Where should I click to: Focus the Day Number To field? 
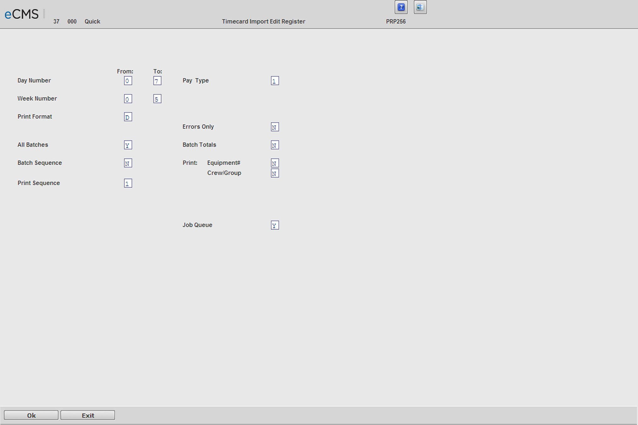pos(157,81)
